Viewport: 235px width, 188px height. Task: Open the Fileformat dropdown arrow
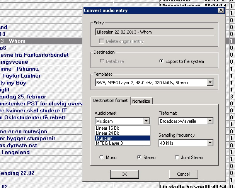(210, 121)
